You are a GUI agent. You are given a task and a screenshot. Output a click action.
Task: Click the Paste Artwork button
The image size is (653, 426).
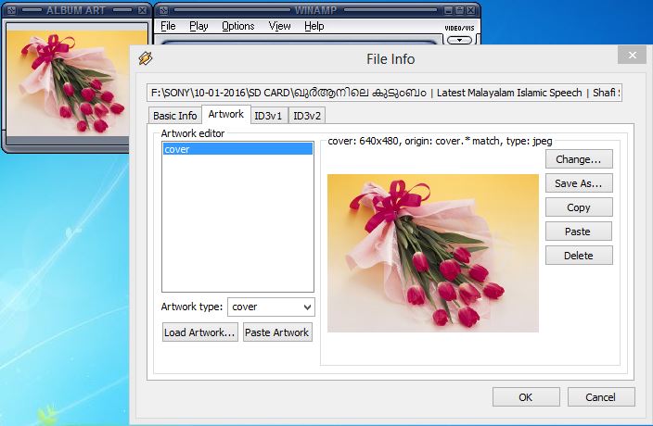point(277,332)
